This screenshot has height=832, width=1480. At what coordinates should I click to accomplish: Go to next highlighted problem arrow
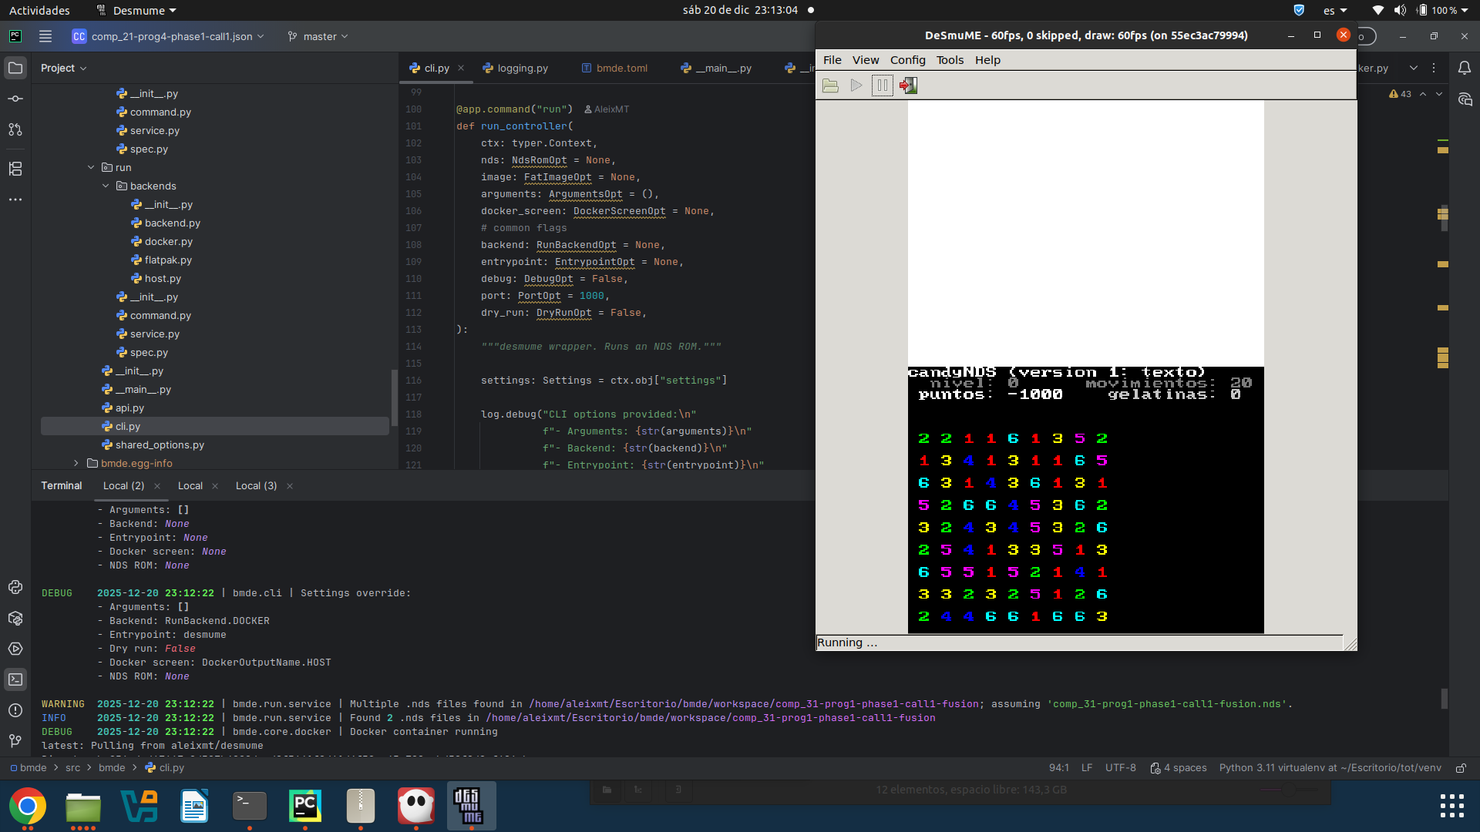[x=1439, y=94]
